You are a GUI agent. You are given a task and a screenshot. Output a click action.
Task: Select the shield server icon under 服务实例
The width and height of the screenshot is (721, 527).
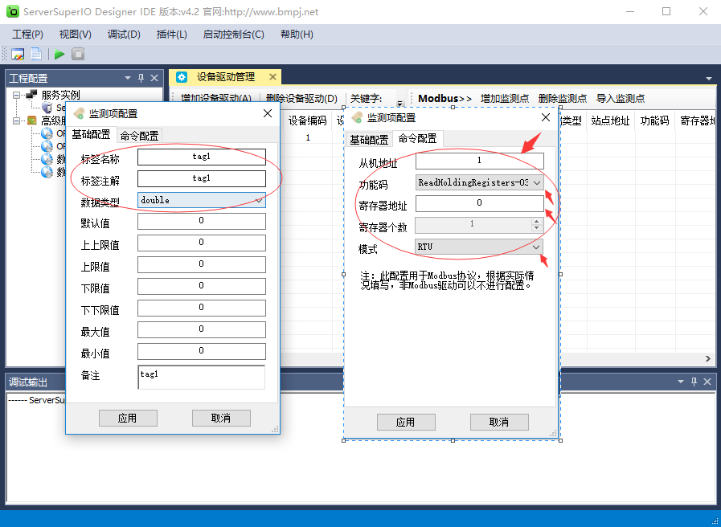[x=47, y=108]
